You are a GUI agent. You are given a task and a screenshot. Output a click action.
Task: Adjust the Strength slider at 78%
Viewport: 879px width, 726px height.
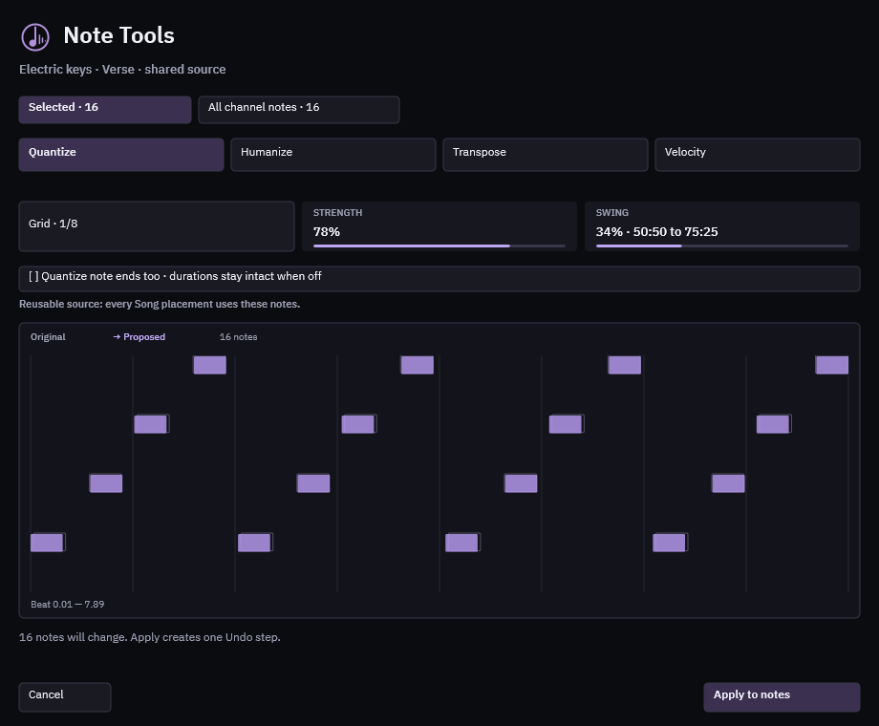[x=439, y=246]
